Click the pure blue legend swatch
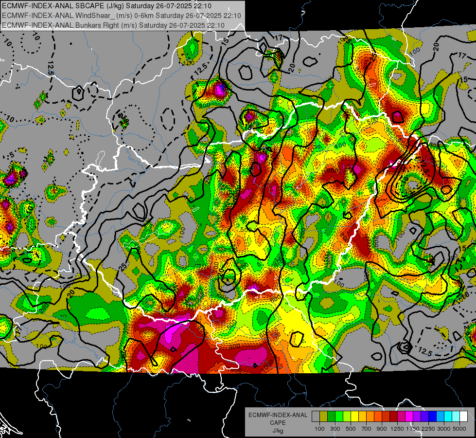 tap(433, 417)
